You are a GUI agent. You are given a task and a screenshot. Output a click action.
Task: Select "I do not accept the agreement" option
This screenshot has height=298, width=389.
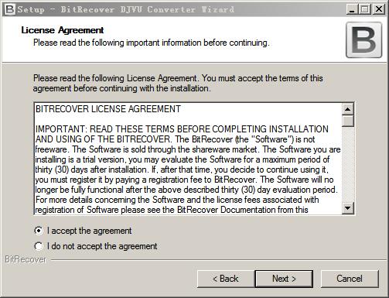pos(39,246)
